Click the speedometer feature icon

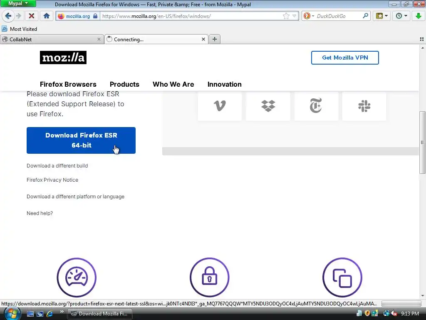(77, 277)
